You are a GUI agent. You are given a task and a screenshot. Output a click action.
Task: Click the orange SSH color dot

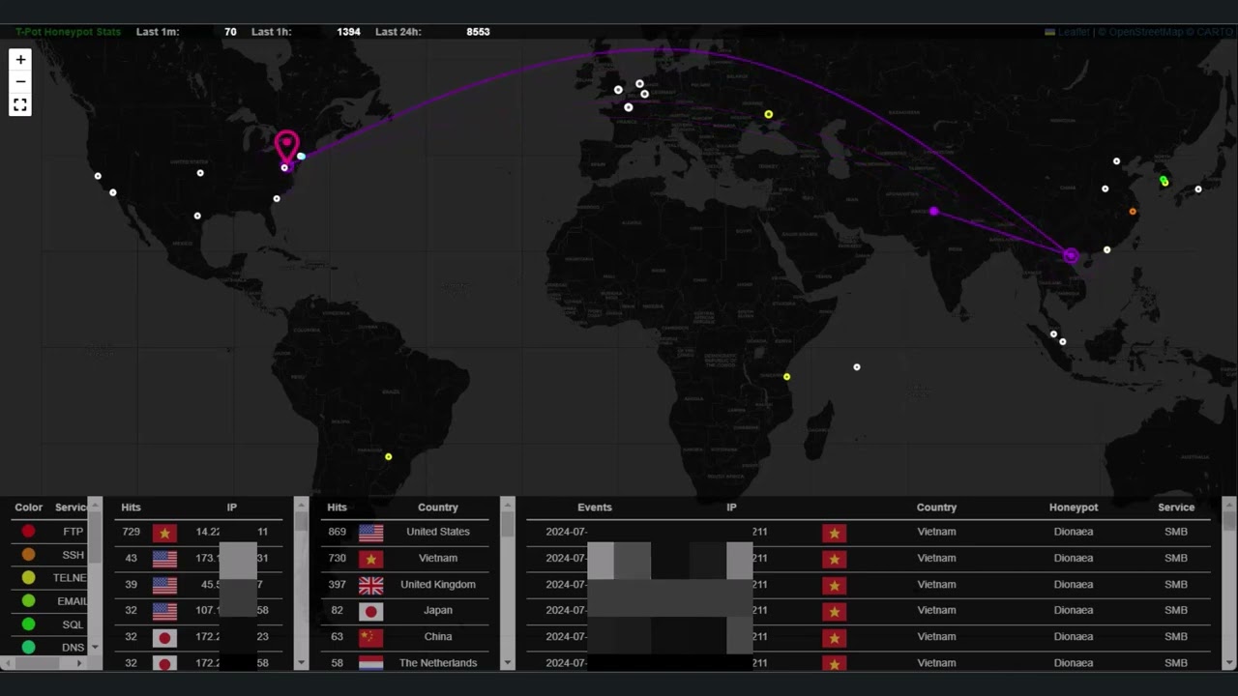28,554
